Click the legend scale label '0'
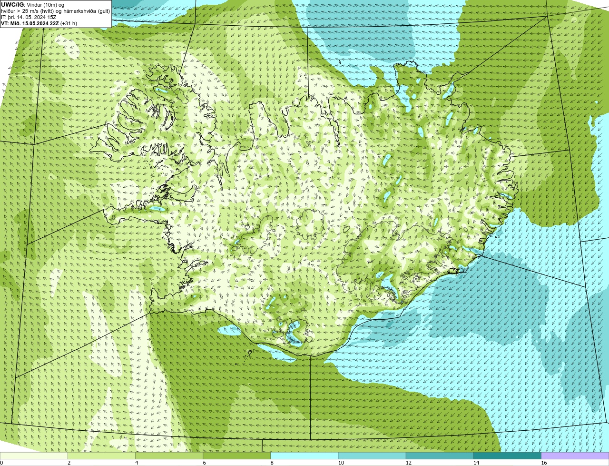609x466 pixels. (1, 463)
